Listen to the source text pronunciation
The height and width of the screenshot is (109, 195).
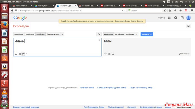19,54
